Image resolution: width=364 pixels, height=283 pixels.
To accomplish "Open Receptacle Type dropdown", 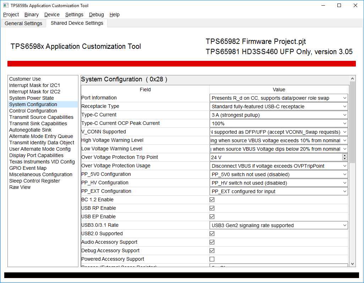I will pos(278,106).
